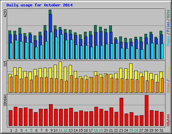Click the 'KBytes' legend label
172x134 pixels.
168,120
